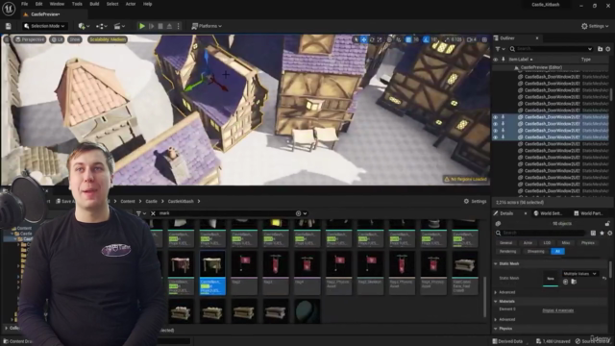Open Details panel settings gear
The height and width of the screenshot is (346, 615).
pos(609,233)
